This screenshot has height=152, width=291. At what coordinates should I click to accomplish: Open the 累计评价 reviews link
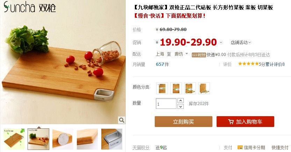click(x=275, y=64)
